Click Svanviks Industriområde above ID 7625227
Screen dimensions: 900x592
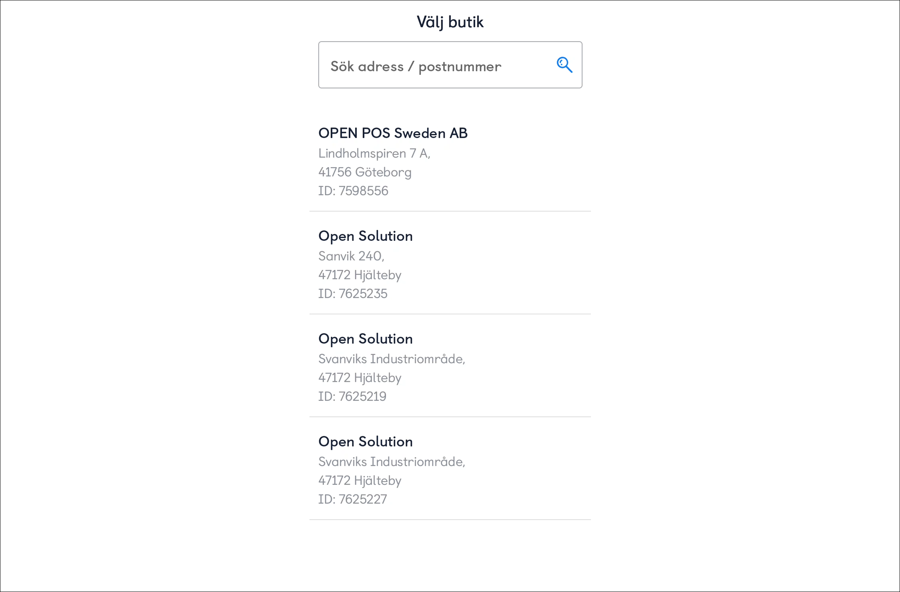pyautogui.click(x=392, y=462)
